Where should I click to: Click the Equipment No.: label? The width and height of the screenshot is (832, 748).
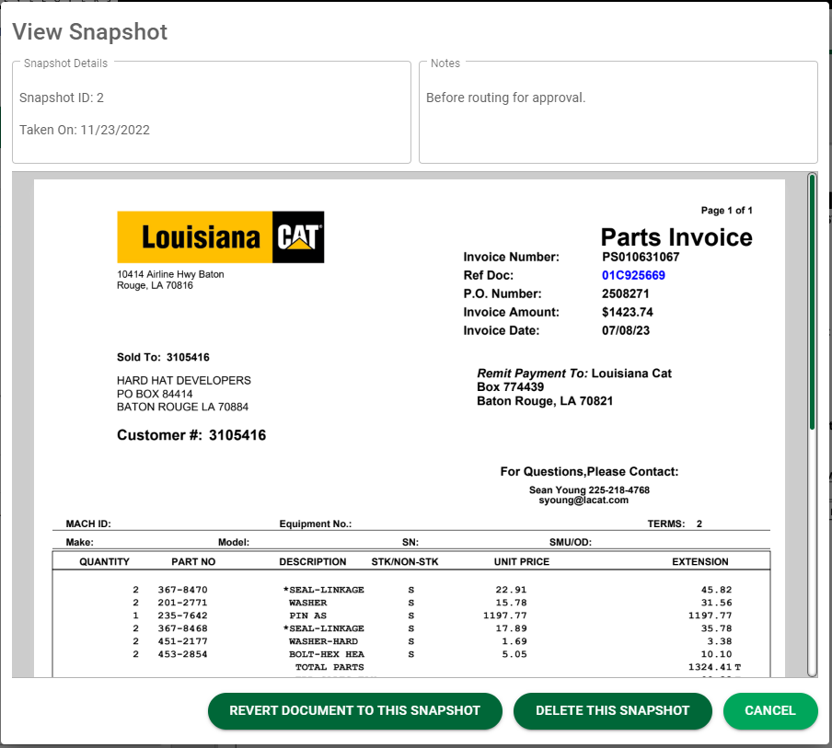[315, 524]
